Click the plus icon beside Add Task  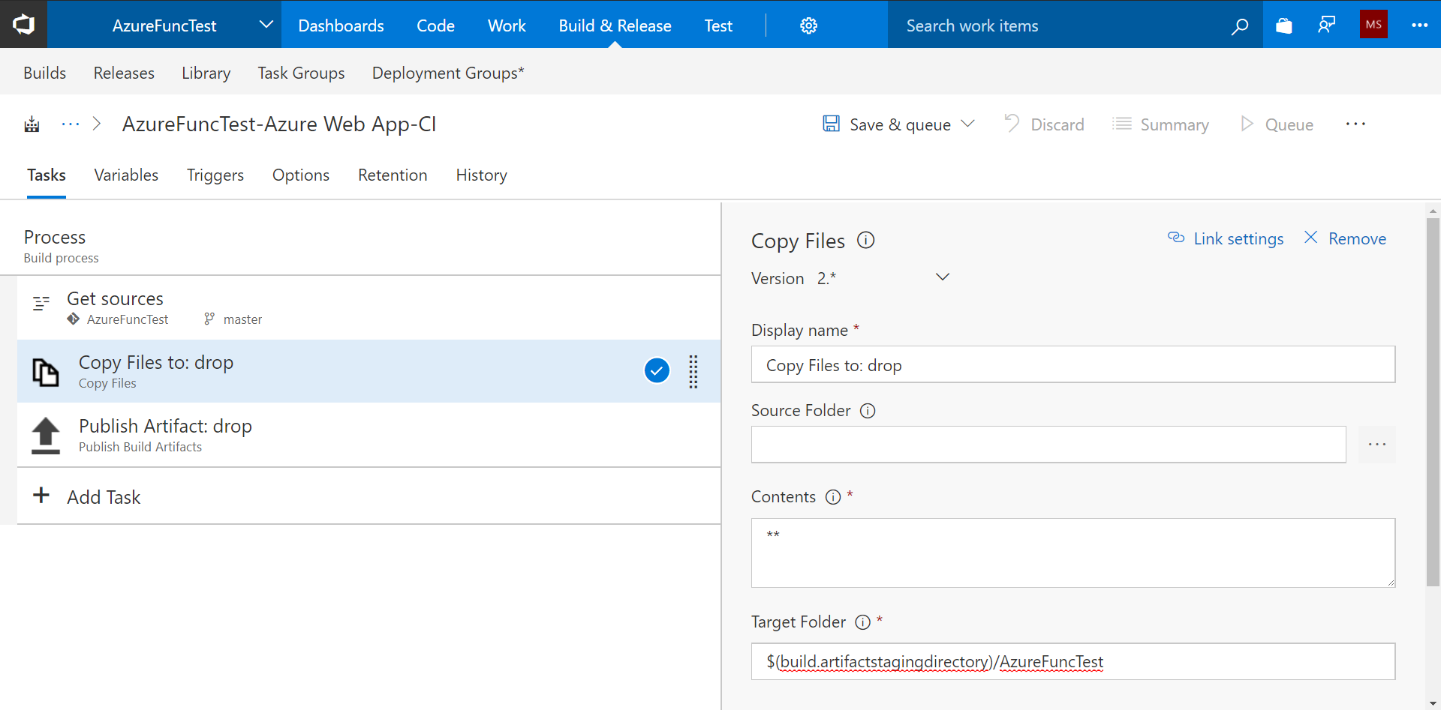click(41, 495)
